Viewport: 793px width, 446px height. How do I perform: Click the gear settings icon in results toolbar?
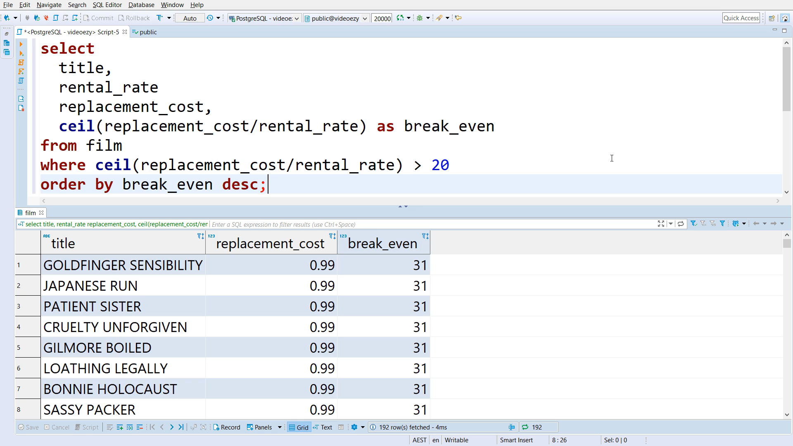coord(354,427)
